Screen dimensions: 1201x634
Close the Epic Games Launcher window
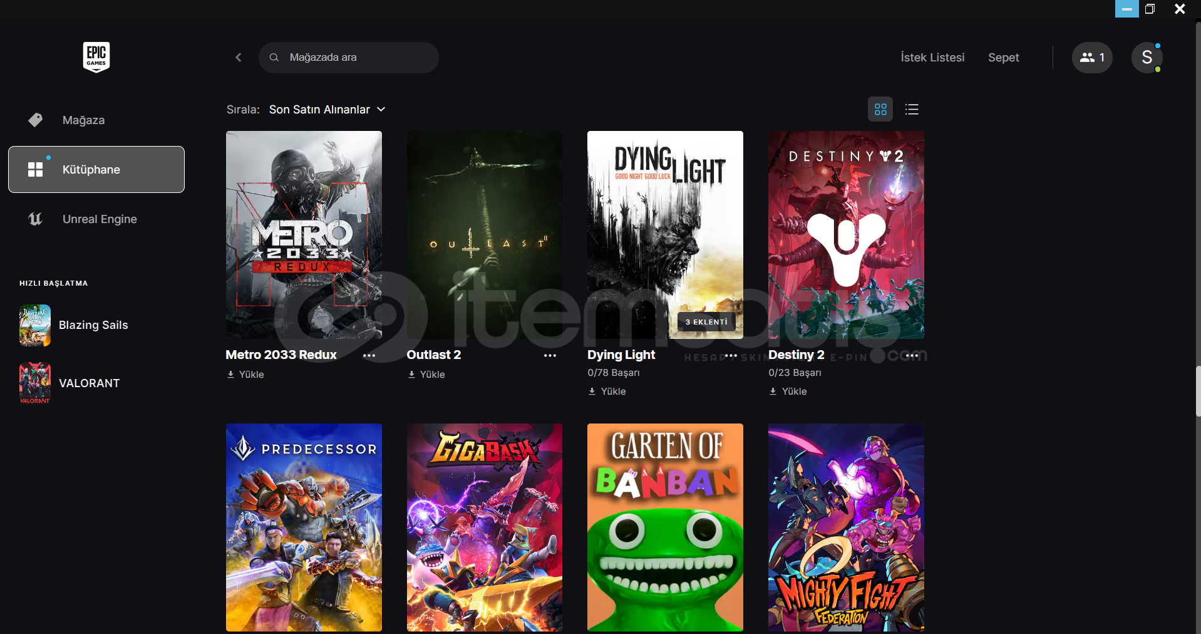click(1180, 9)
